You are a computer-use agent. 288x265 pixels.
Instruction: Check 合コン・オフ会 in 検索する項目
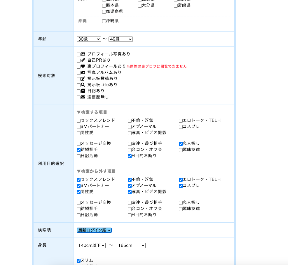coord(130,150)
